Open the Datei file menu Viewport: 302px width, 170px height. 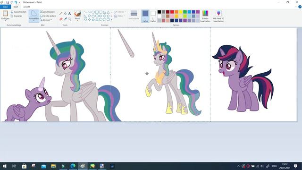coord(6,7)
